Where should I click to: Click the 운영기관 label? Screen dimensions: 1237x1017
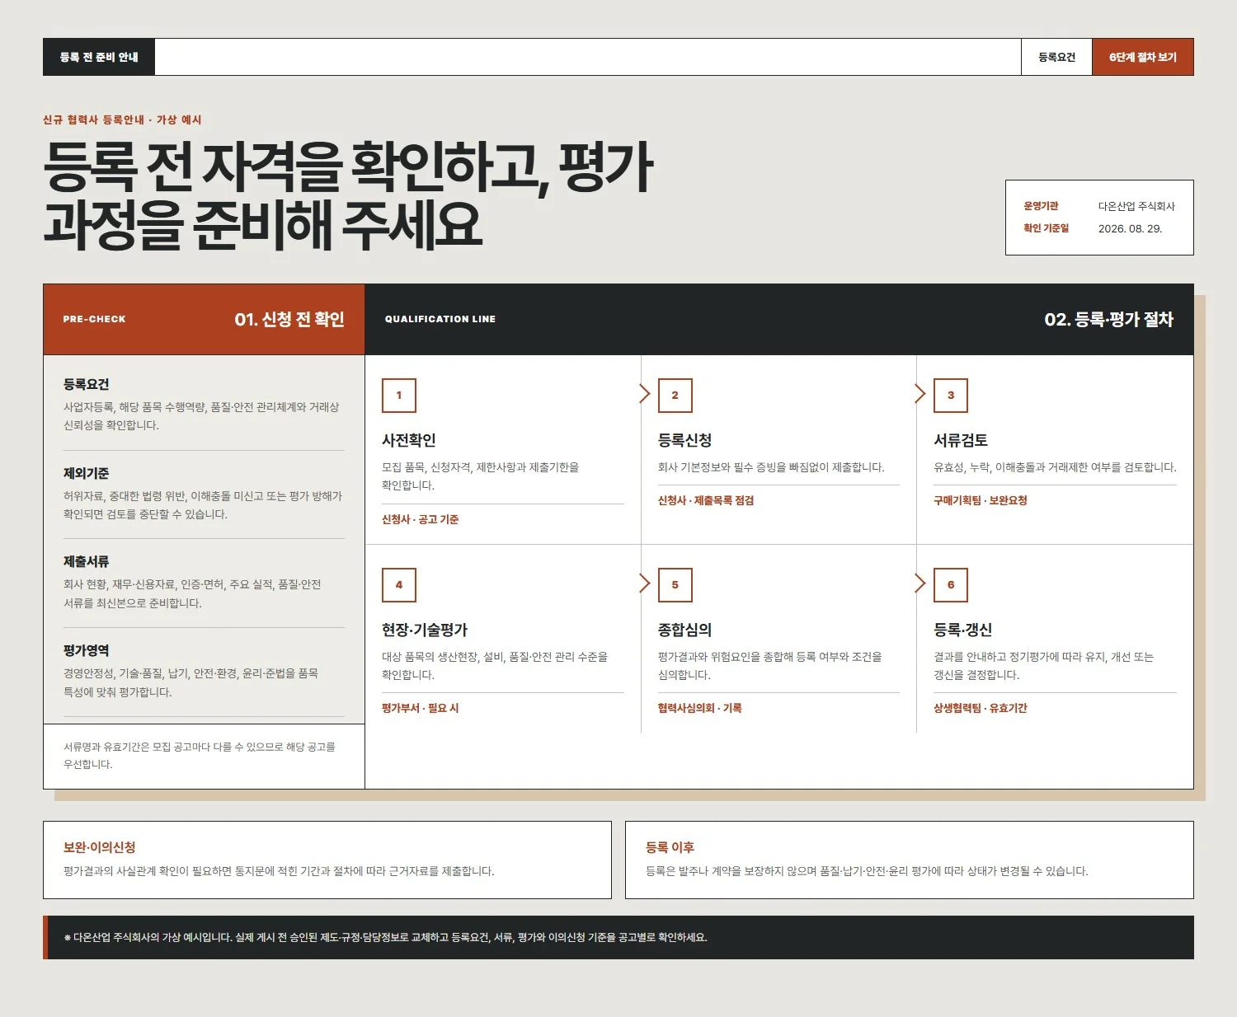click(x=1041, y=206)
